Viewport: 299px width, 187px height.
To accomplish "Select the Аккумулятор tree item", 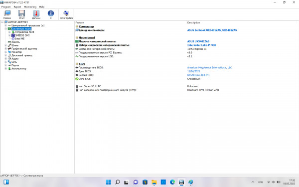I will click(19, 68).
